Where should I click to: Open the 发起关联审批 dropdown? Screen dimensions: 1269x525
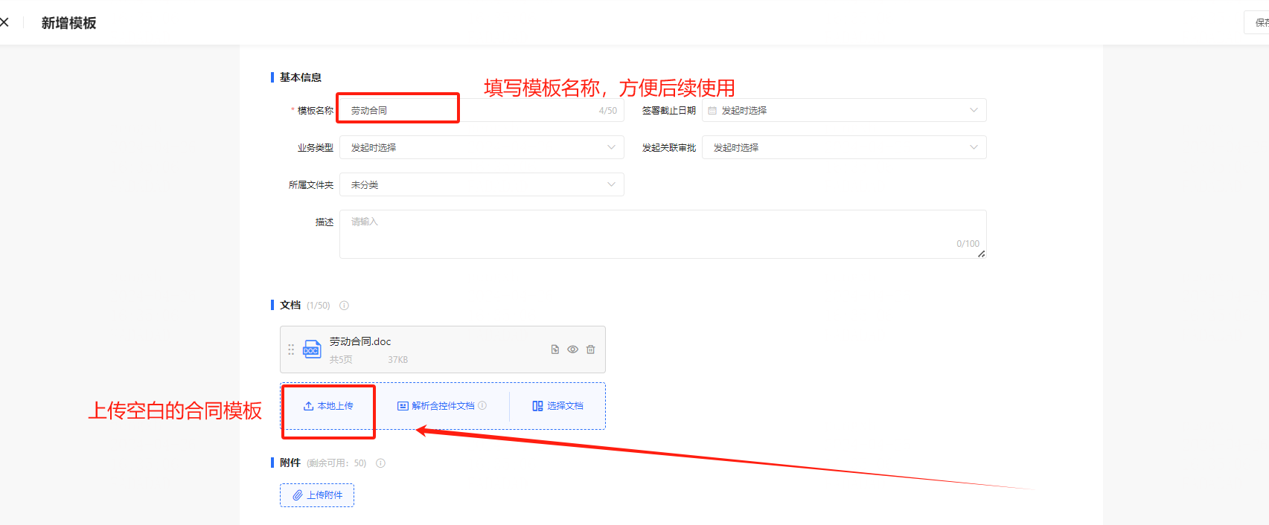click(843, 148)
